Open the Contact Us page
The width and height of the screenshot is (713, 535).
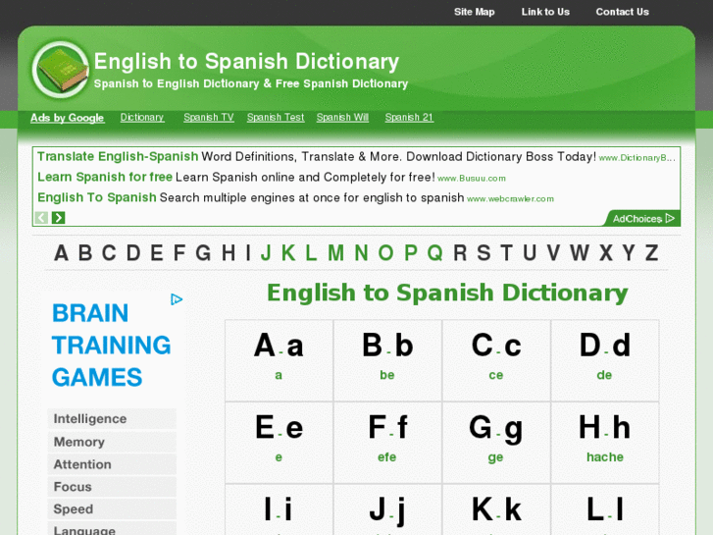click(x=622, y=12)
